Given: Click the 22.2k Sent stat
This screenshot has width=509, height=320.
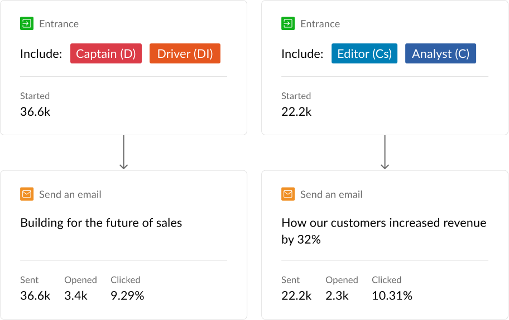Looking at the screenshot, I should (x=296, y=296).
